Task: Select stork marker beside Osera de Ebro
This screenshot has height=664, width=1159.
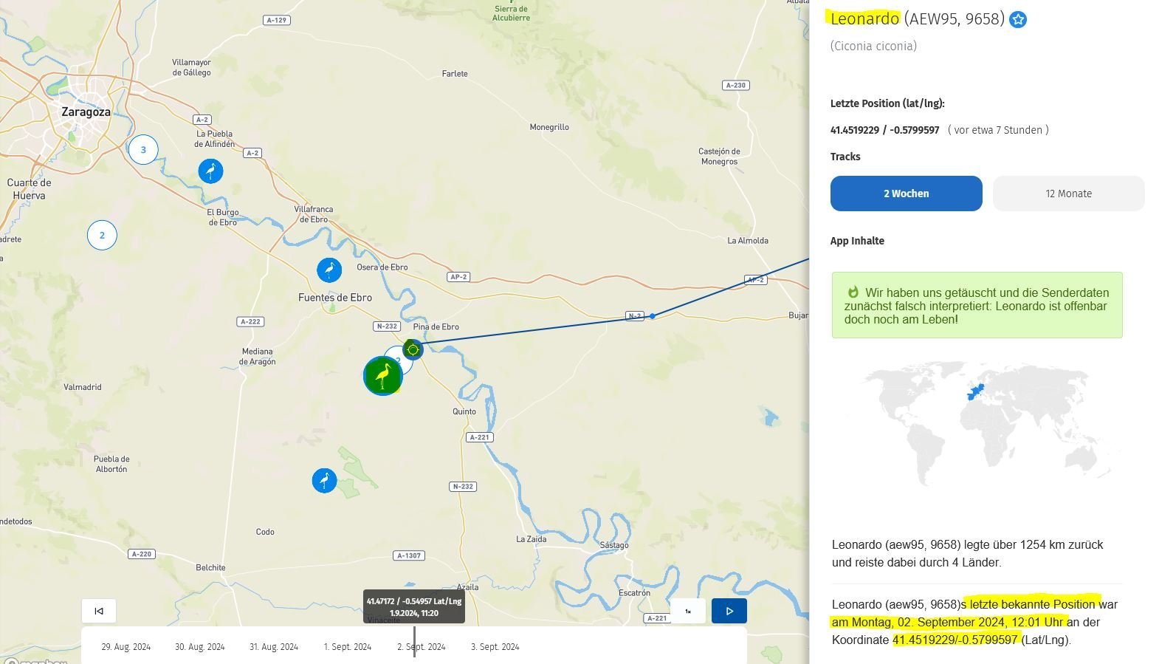Action: tap(329, 270)
